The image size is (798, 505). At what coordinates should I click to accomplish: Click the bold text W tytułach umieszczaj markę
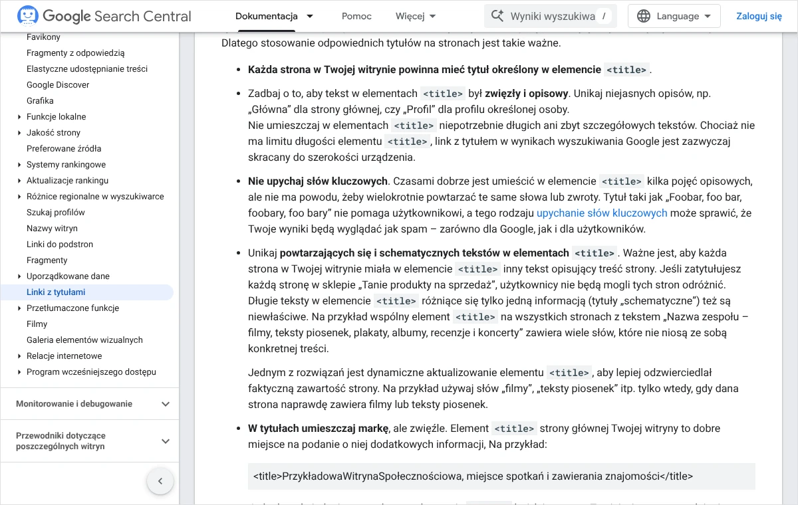coord(318,428)
